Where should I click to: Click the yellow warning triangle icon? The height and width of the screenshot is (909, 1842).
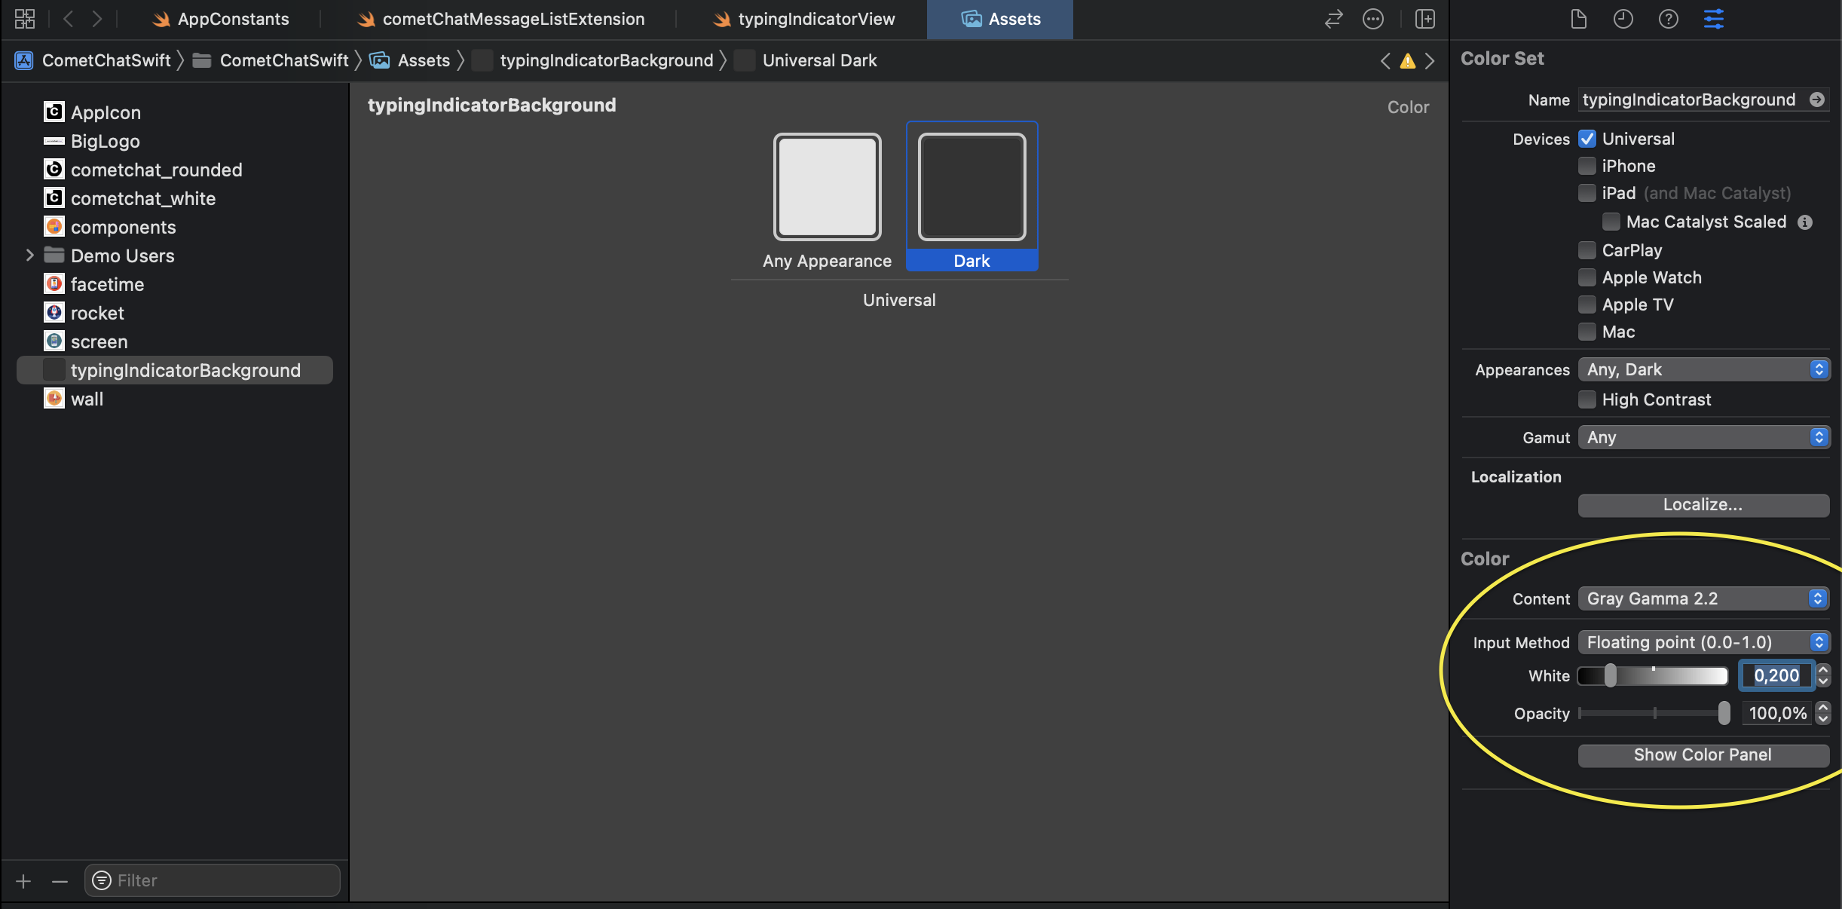pos(1407,61)
